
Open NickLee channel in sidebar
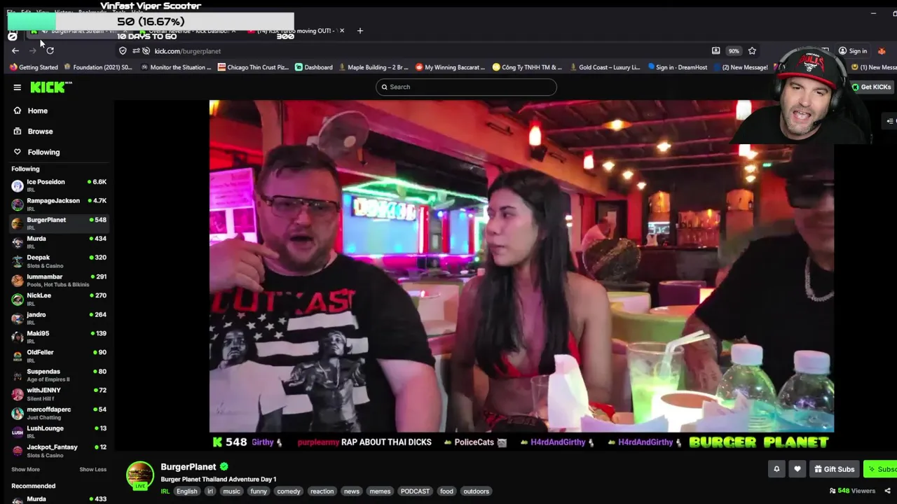coord(59,299)
